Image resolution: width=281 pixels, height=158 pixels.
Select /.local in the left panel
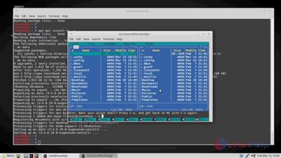(x=103, y=74)
